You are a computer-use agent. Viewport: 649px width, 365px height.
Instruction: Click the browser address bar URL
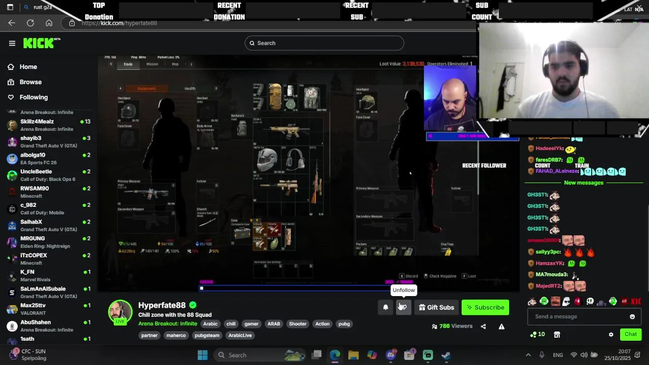click(x=119, y=23)
